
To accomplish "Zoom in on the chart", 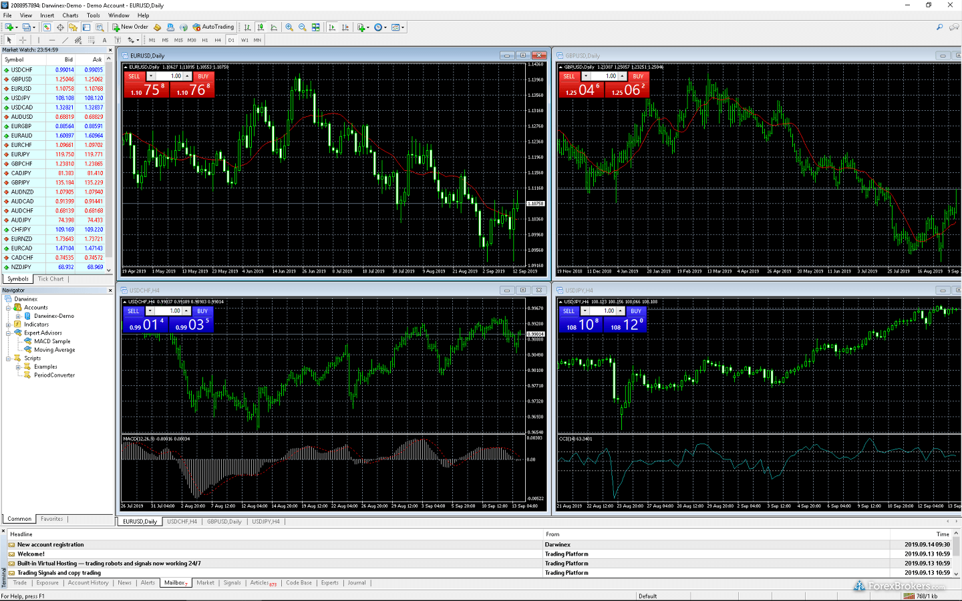I will (289, 27).
